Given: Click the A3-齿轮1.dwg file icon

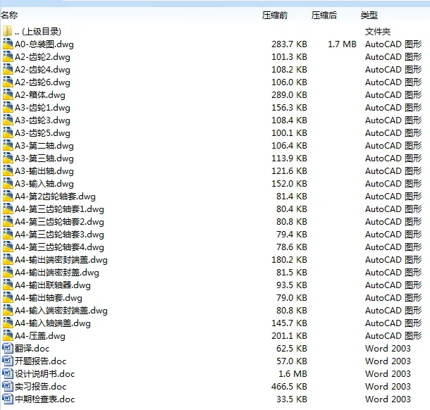Looking at the screenshot, I should click(x=8, y=108).
